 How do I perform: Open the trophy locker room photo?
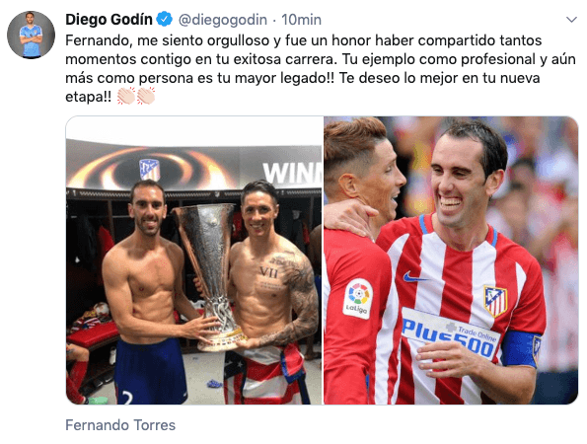coord(194,260)
